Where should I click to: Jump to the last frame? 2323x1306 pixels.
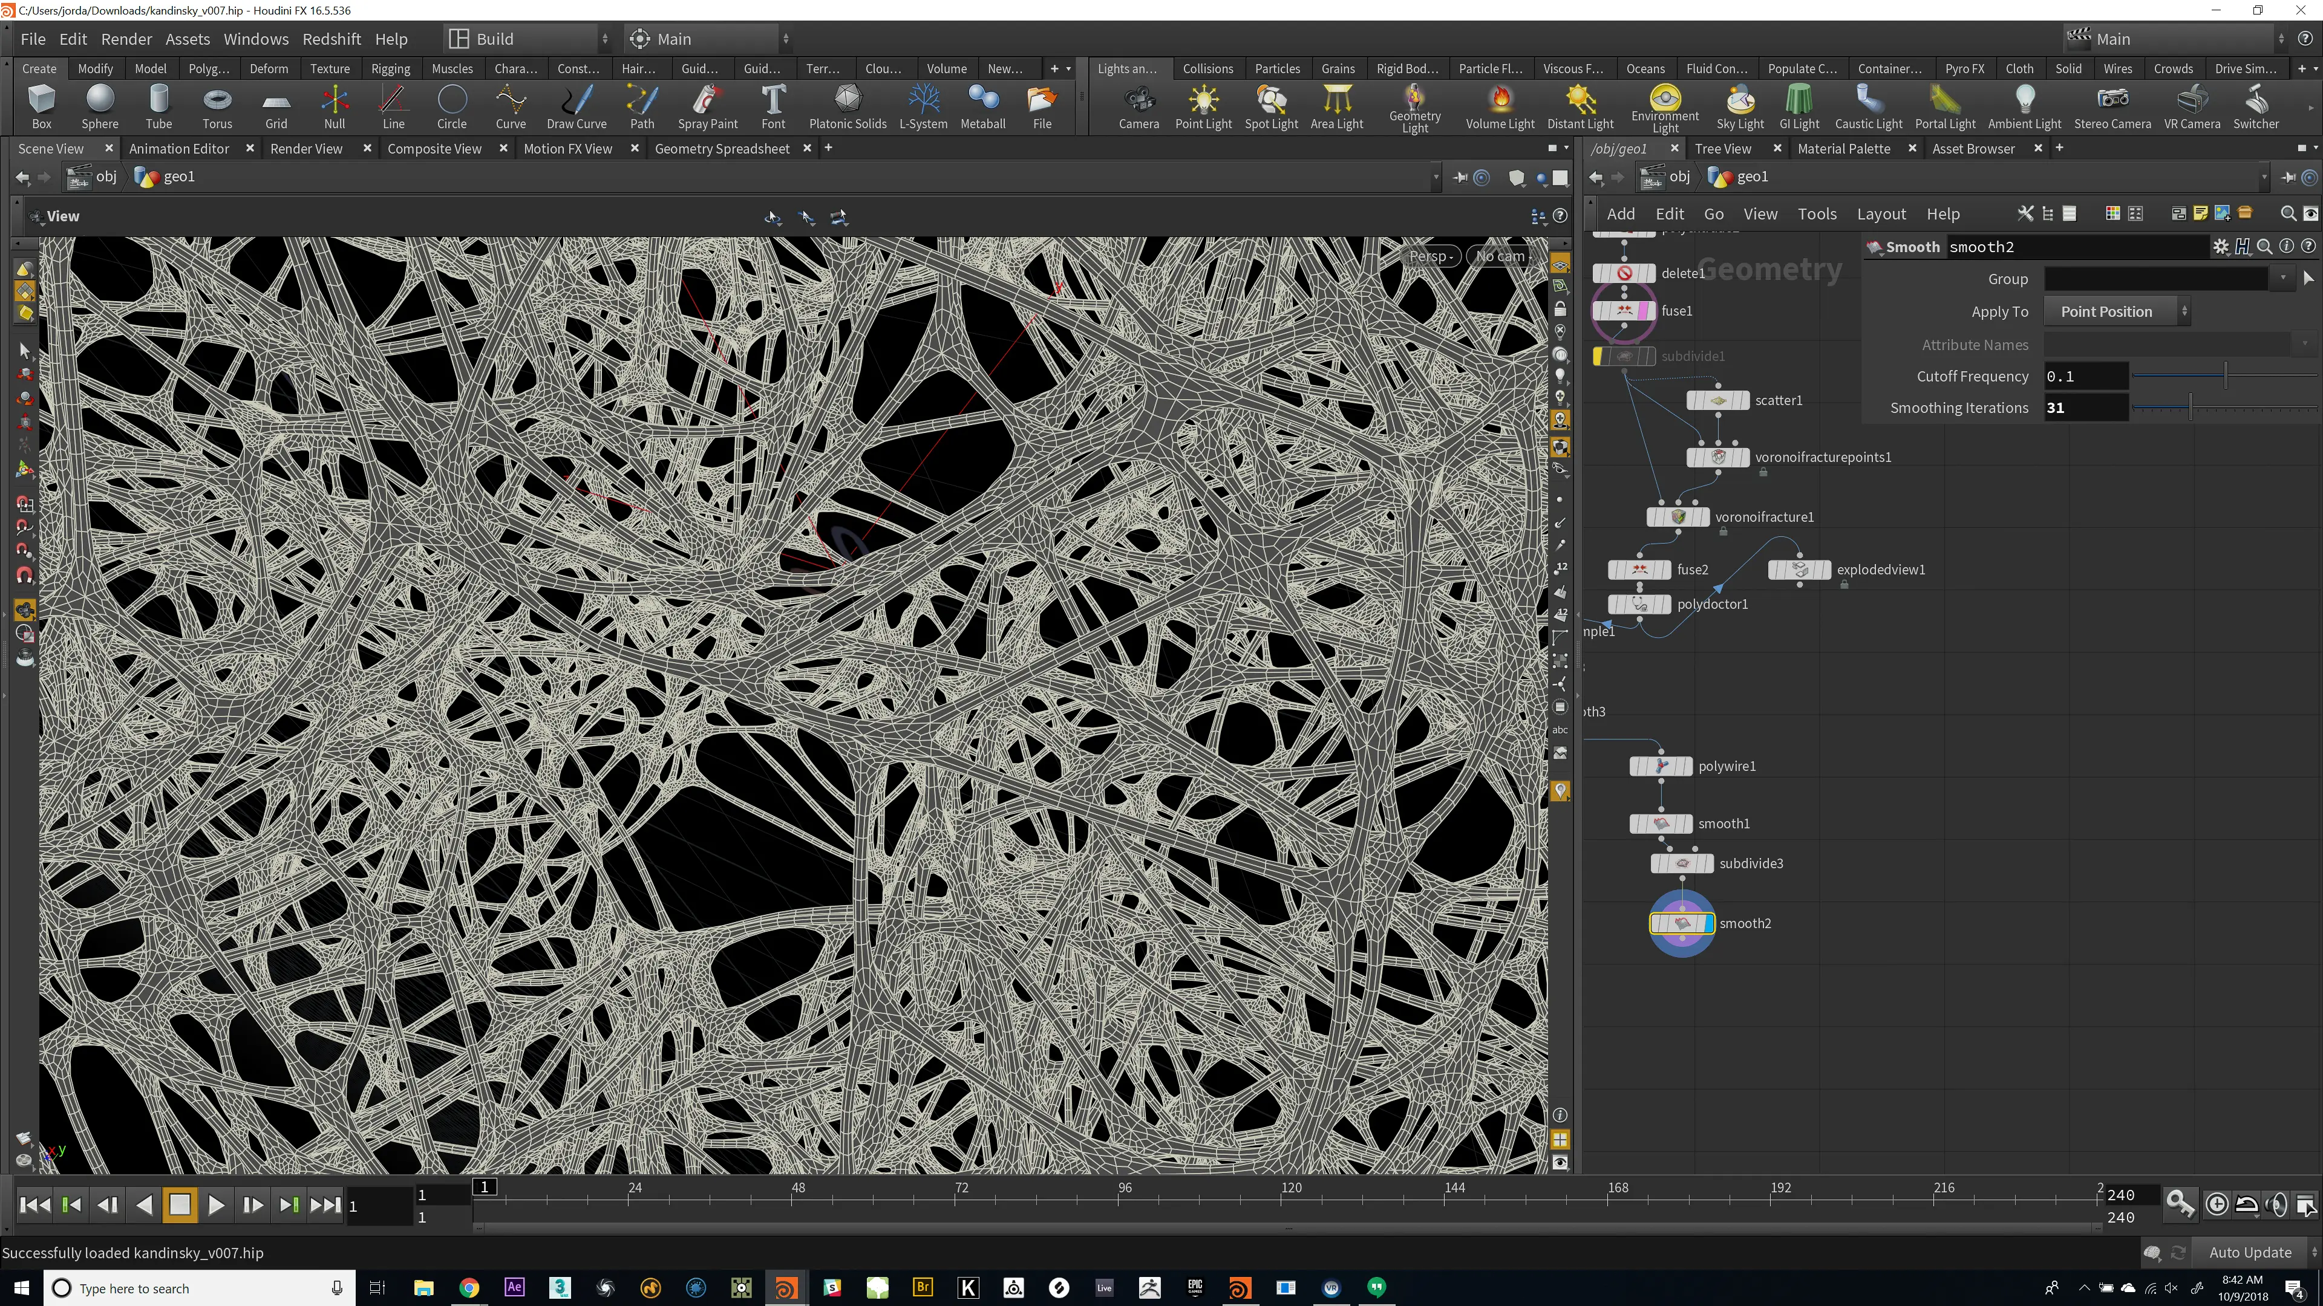click(325, 1205)
